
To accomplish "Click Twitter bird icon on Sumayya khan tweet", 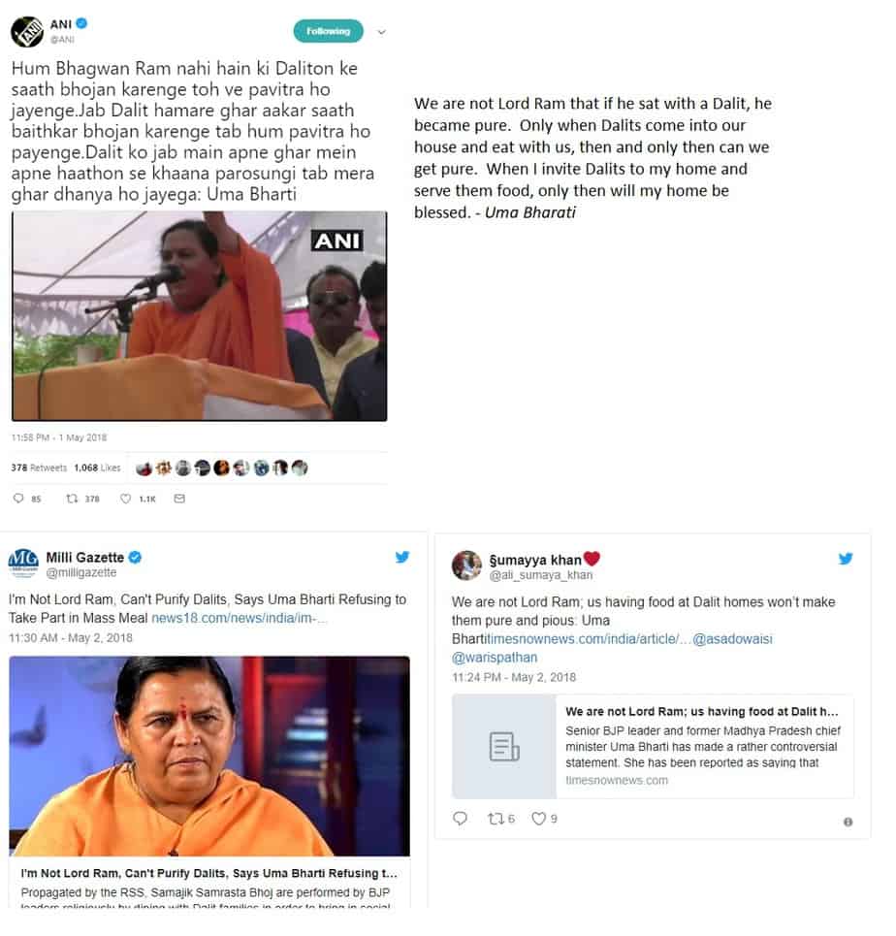I will 846,559.
